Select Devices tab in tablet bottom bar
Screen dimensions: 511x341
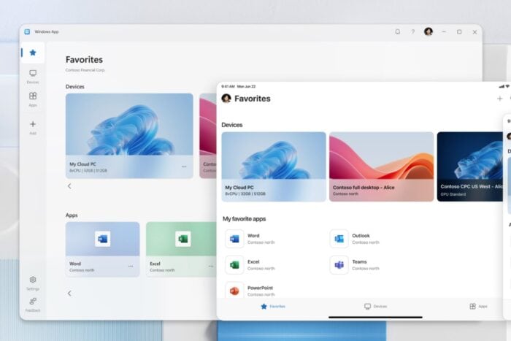376,307
